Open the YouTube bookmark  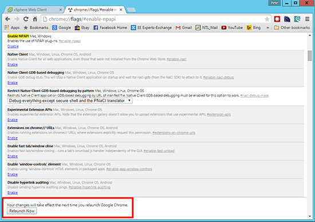tap(232, 27)
